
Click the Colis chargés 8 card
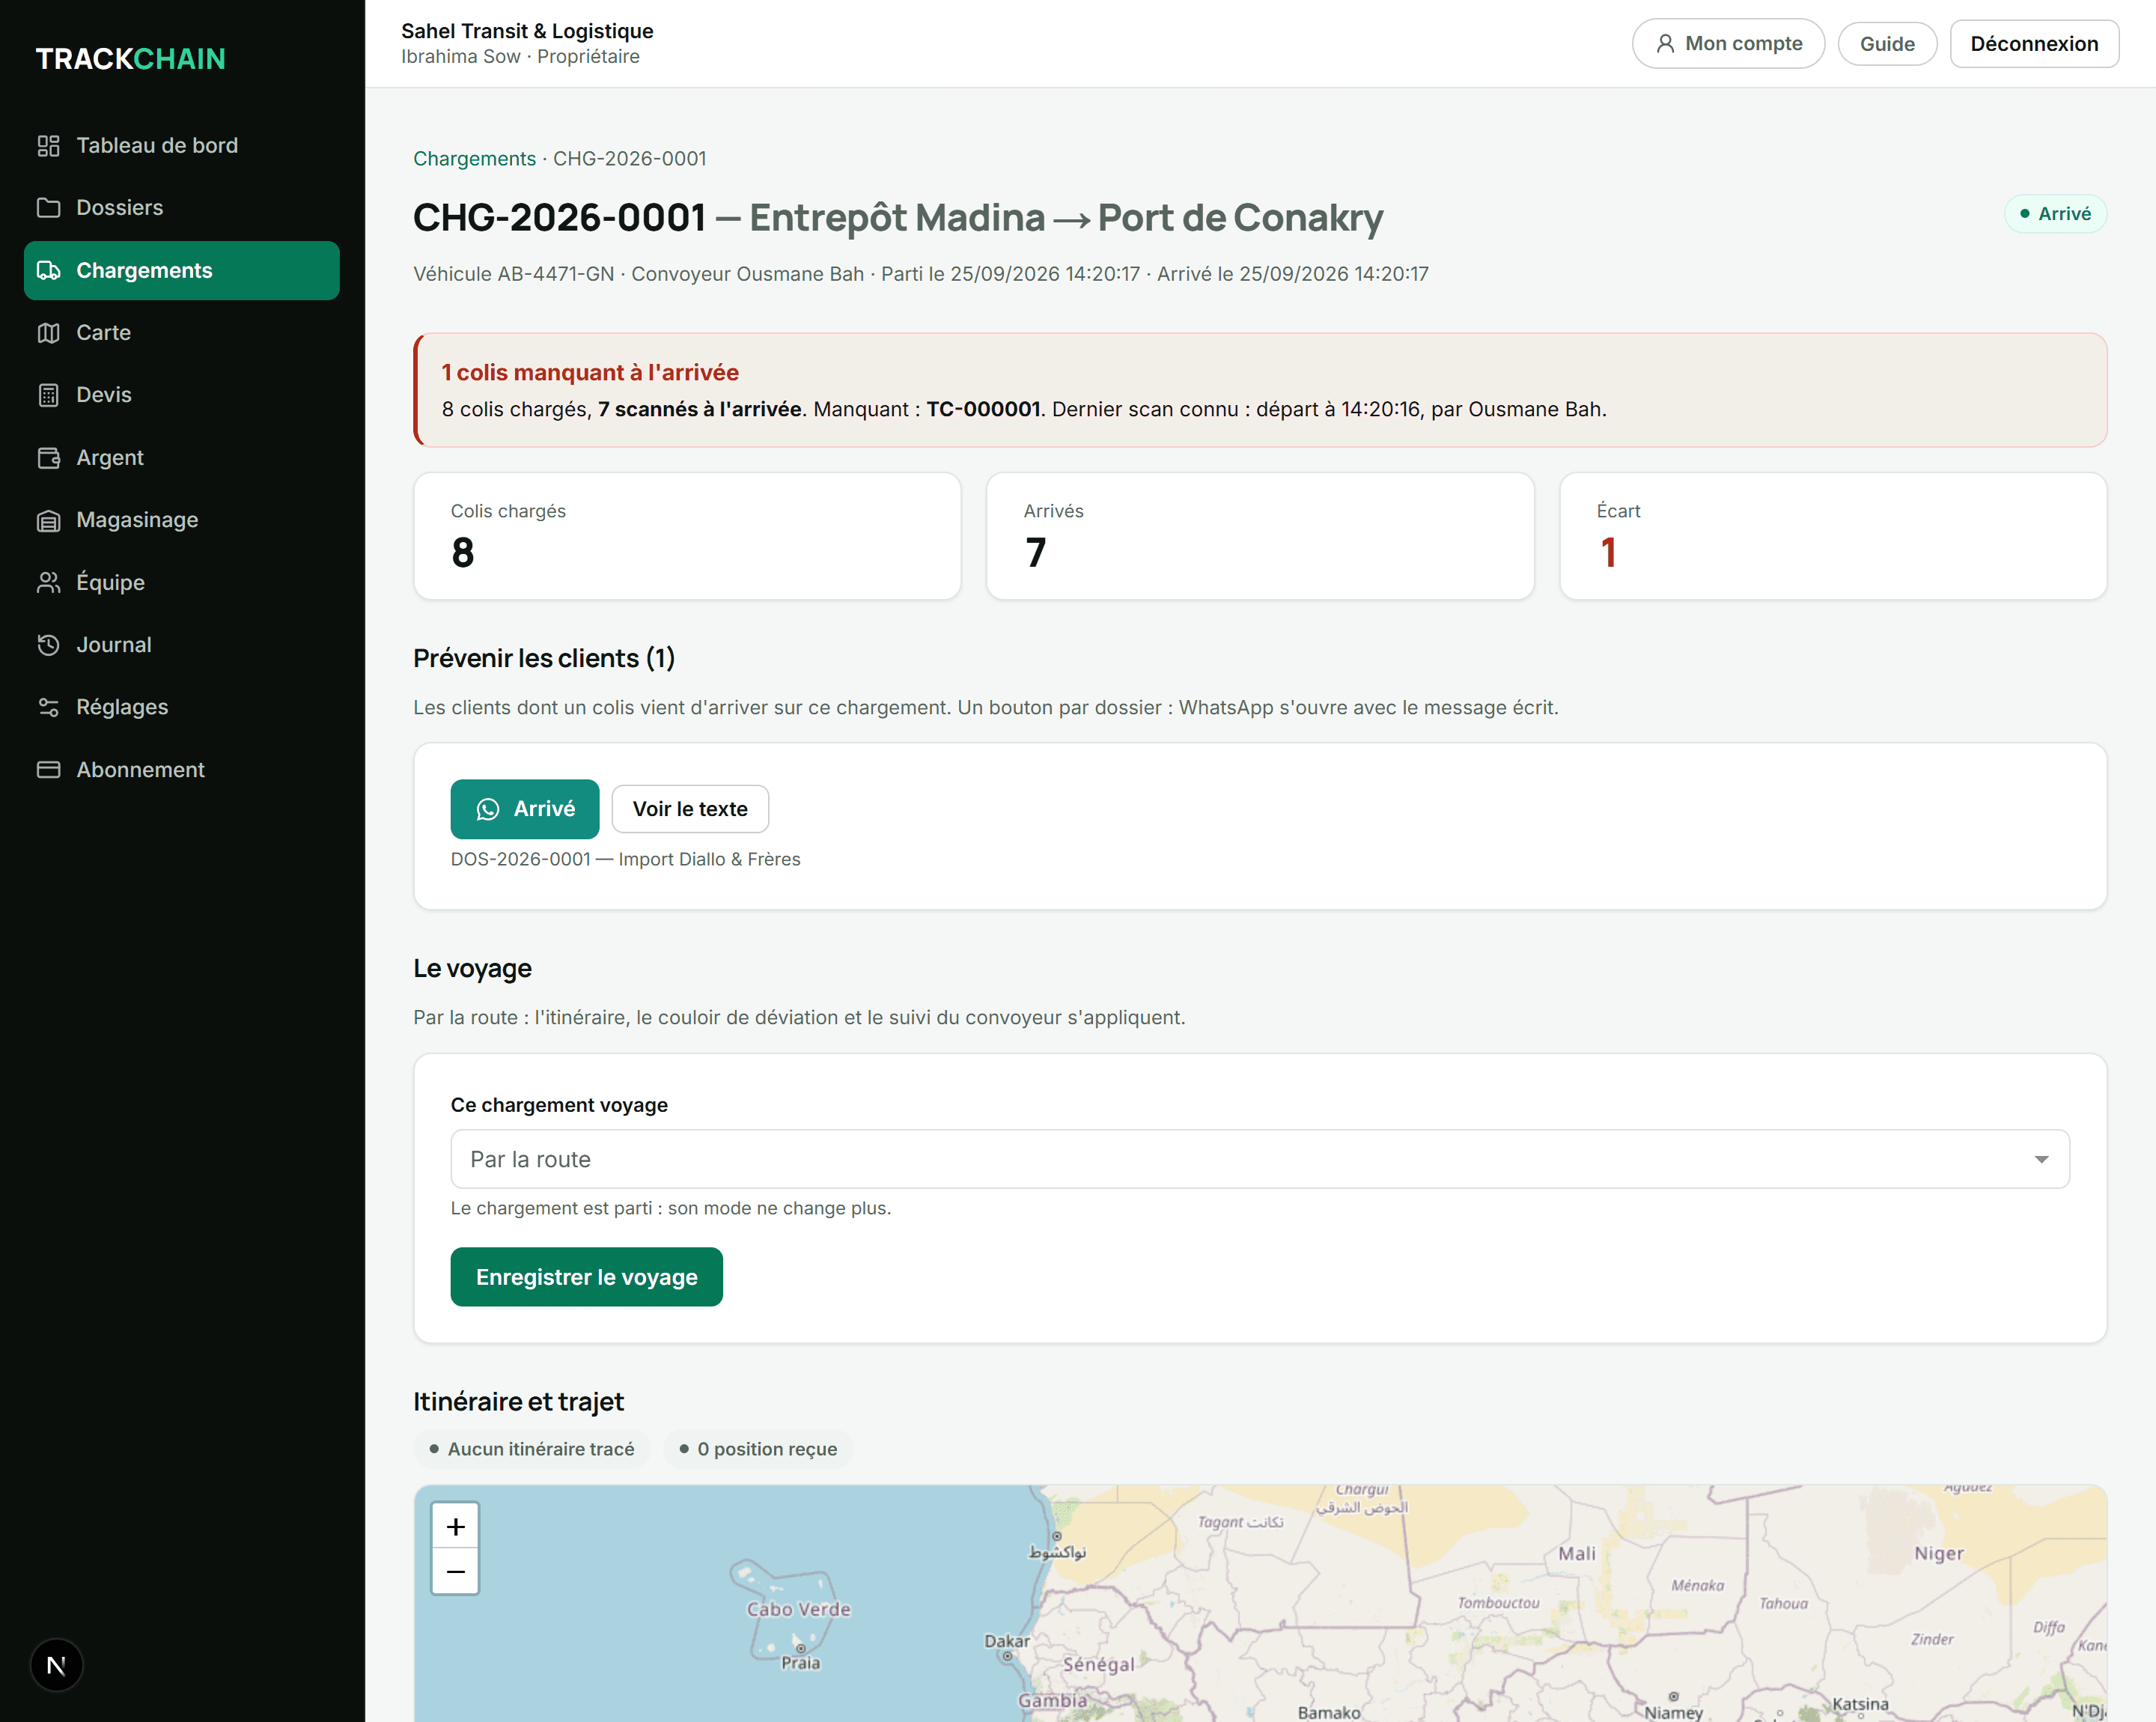click(687, 536)
